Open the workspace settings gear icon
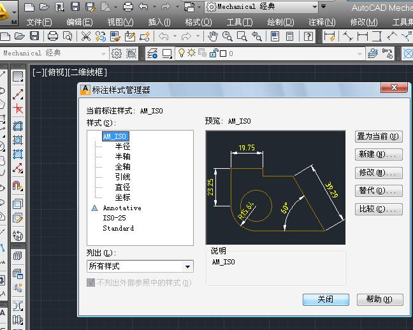The image size is (413, 330). (x=117, y=54)
